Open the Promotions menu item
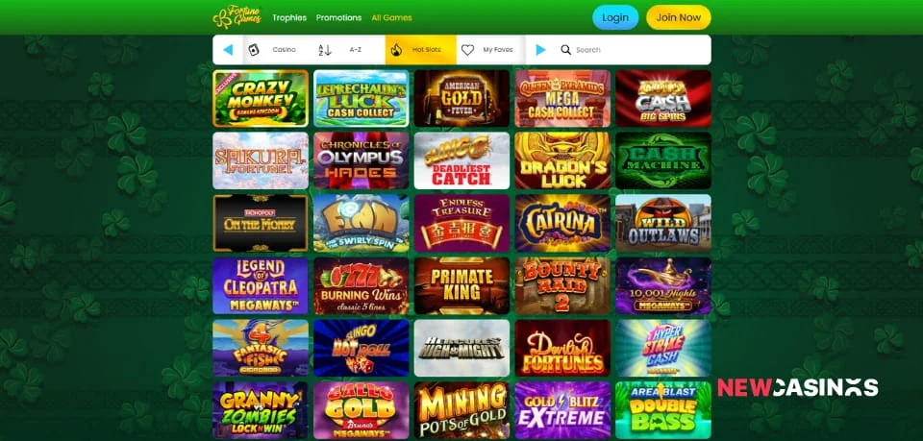Image resolution: width=923 pixels, height=441 pixels. [x=339, y=17]
